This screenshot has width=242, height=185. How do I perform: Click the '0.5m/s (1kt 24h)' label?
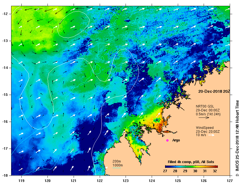pos(208,114)
